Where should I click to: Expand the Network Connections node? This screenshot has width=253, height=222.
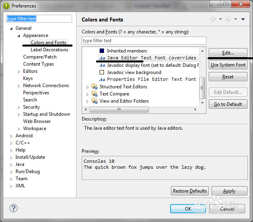tap(19, 86)
